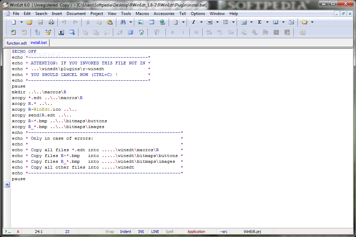Click the Cut scissors icon

click(x=88, y=22)
